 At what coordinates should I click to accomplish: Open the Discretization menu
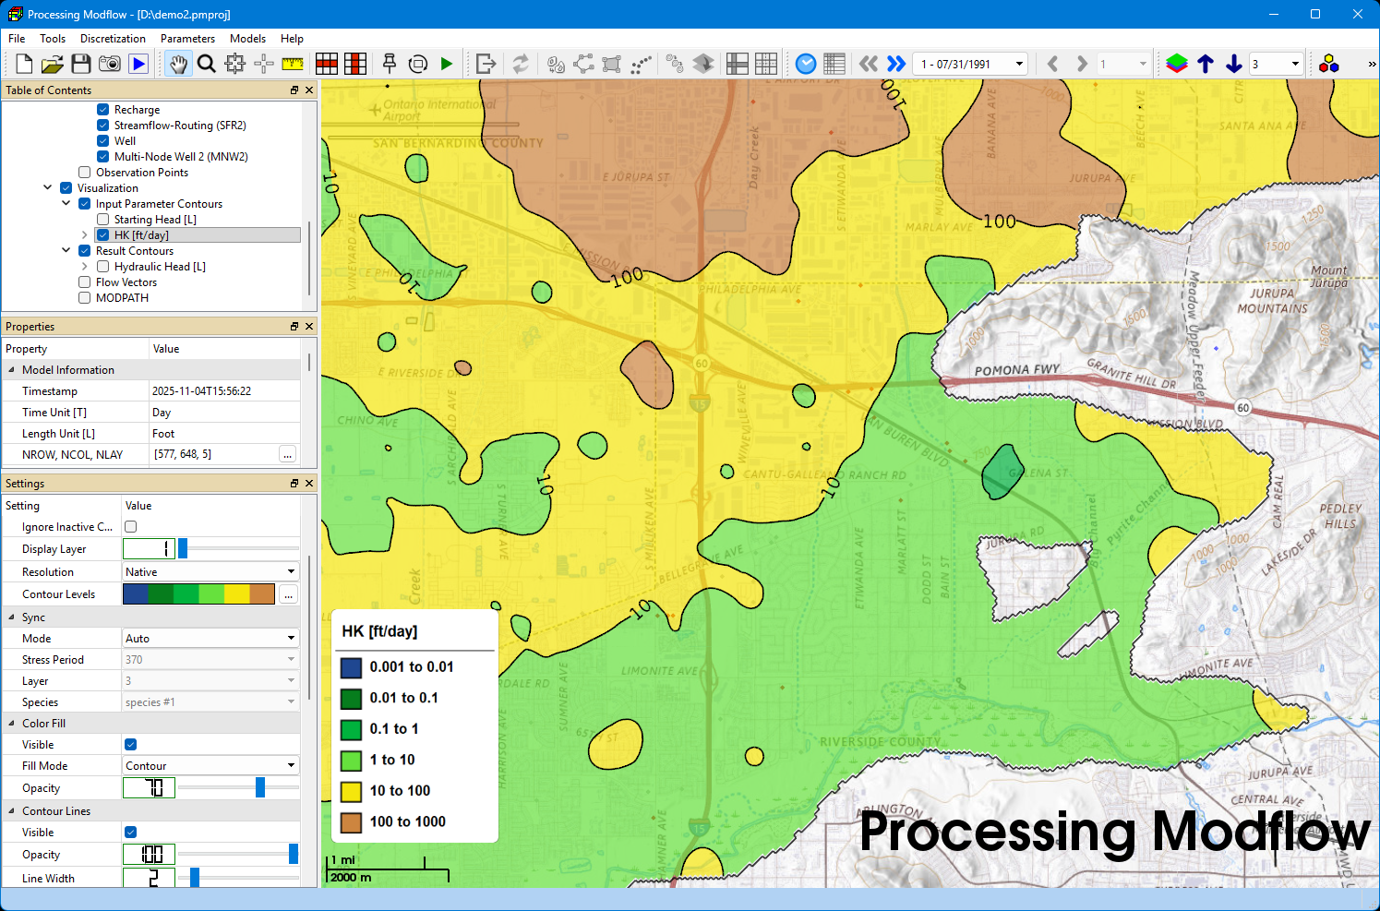coord(113,39)
